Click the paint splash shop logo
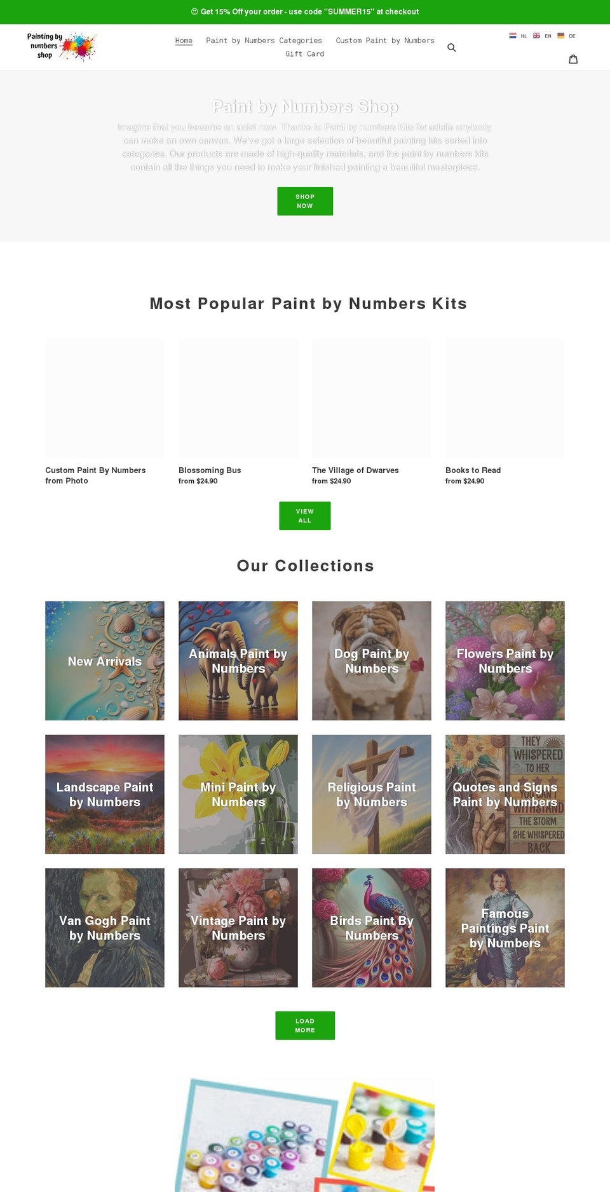The height and width of the screenshot is (1192, 610). click(x=62, y=46)
